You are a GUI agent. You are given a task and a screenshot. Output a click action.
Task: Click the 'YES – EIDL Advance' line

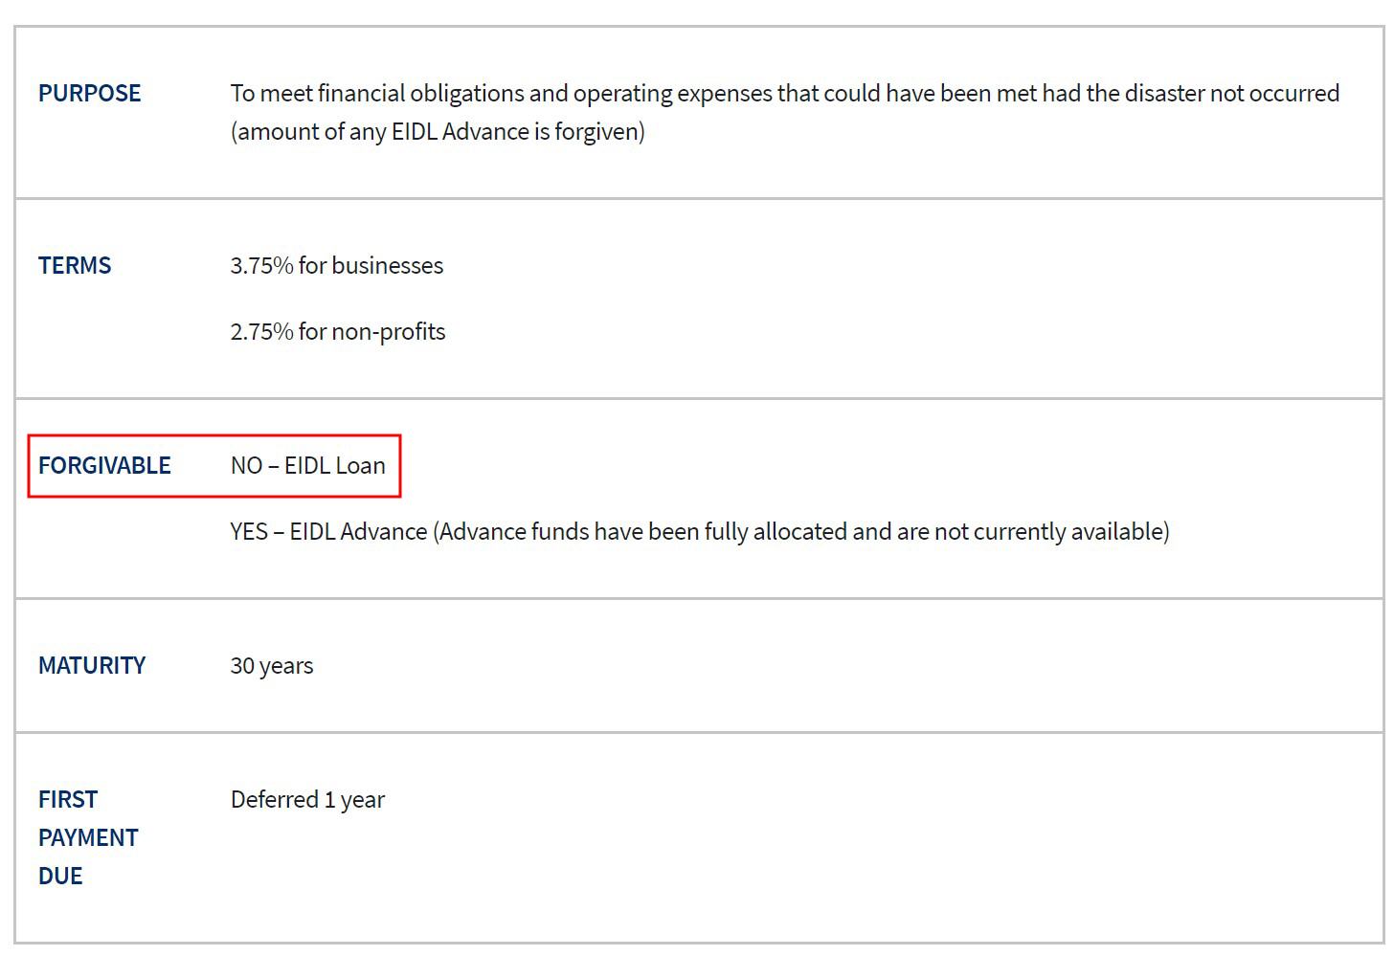[x=700, y=531]
